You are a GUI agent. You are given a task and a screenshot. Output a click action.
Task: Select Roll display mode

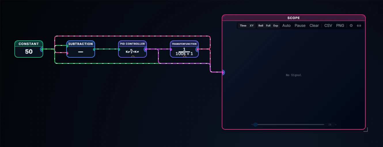pyautogui.click(x=261, y=26)
